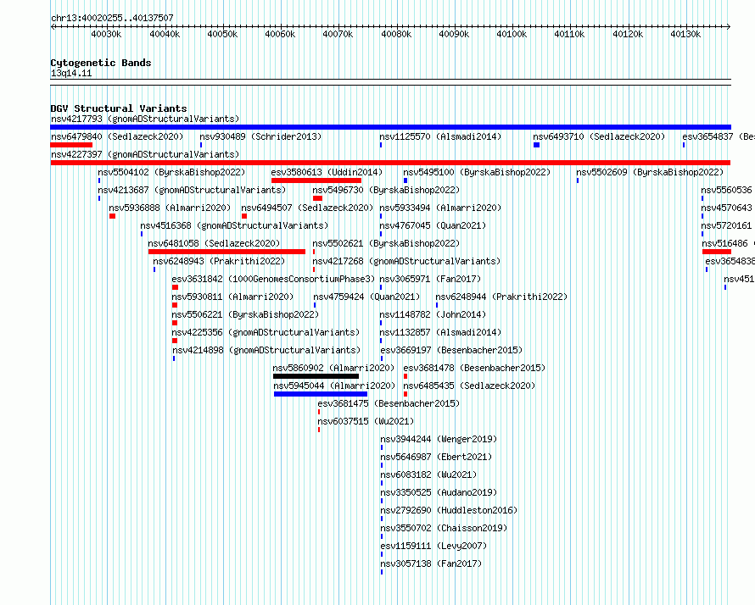Click nsv3350525 (Audano2019) label

click(439, 492)
